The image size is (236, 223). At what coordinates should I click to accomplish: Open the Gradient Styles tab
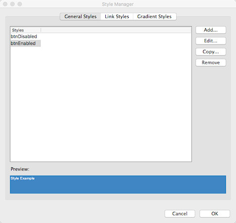tap(154, 16)
